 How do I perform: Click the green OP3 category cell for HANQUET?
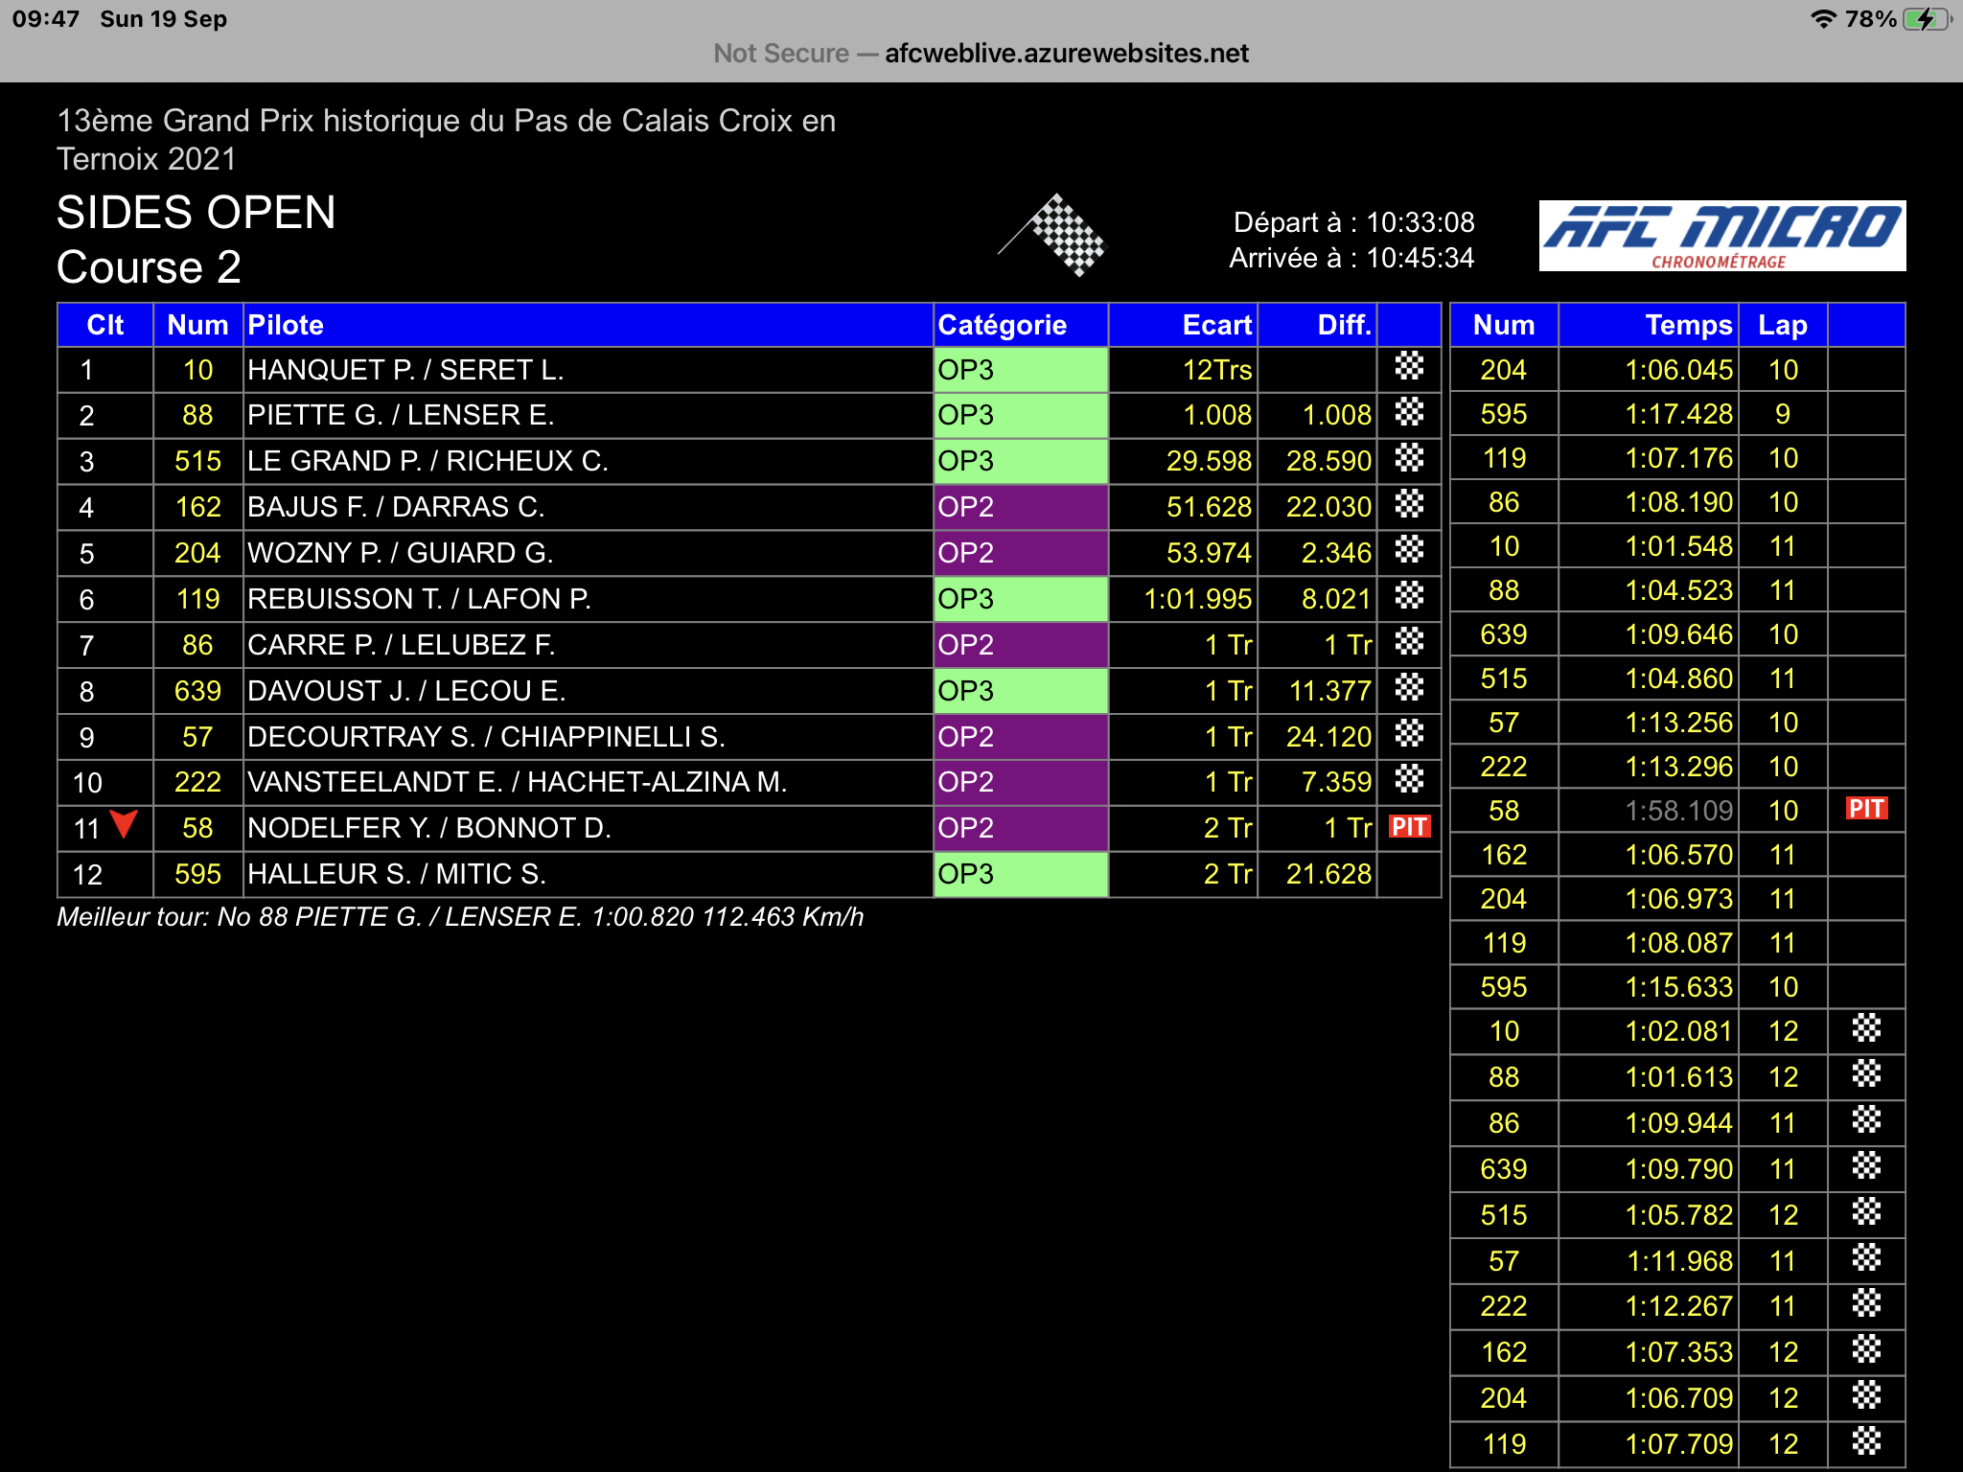(x=1021, y=370)
